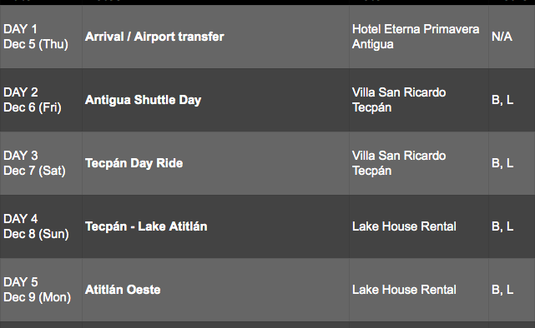
Task: Select Day 5 Lake House Rental lodging
Action: 419,290
